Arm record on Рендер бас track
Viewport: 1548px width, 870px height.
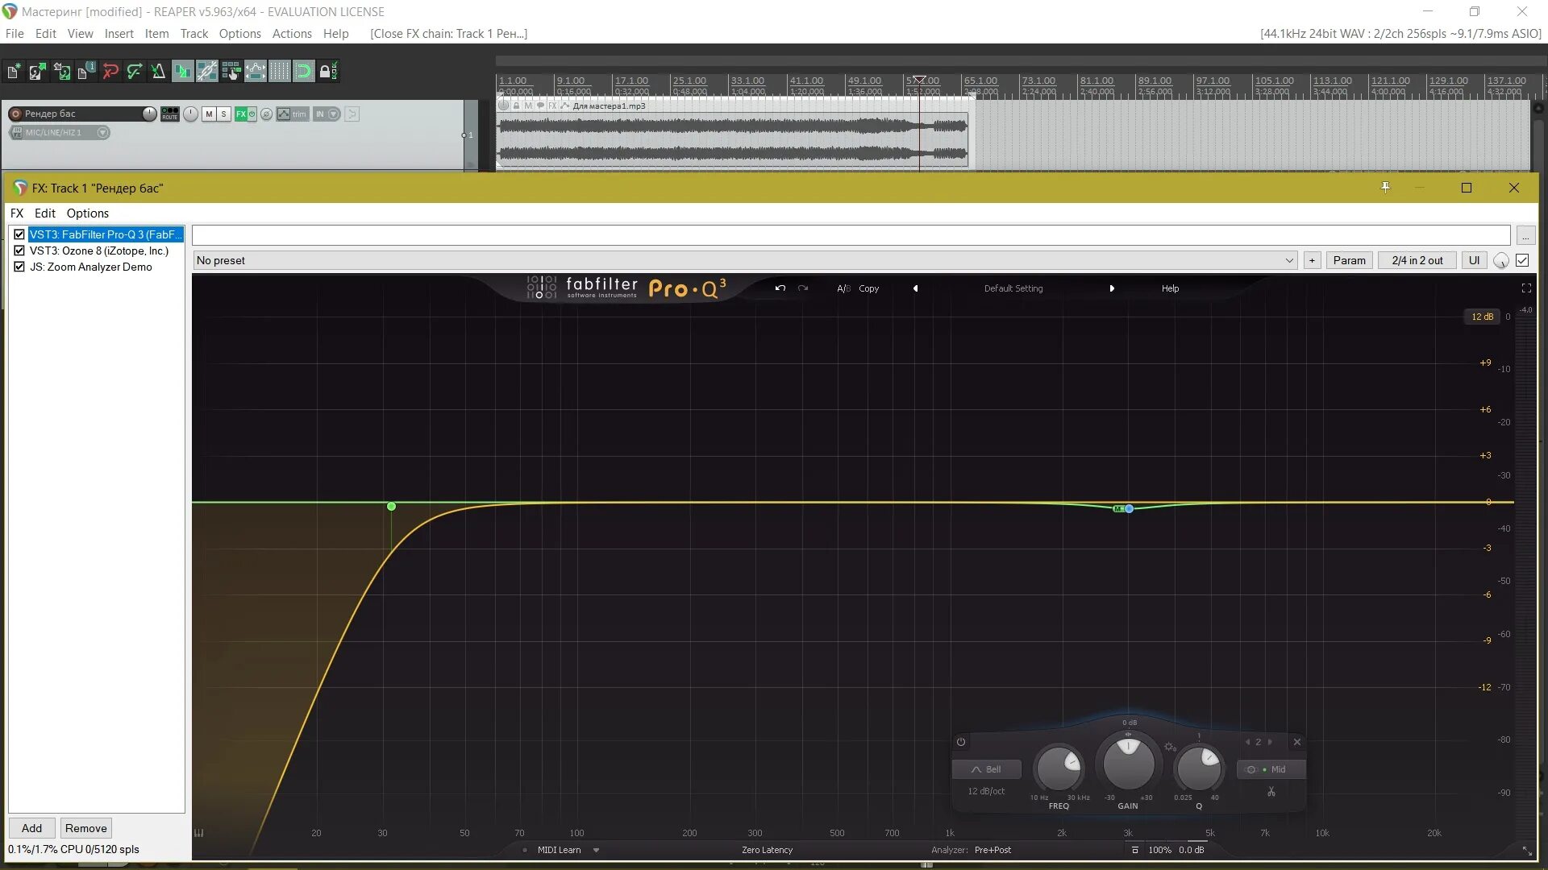click(x=15, y=114)
